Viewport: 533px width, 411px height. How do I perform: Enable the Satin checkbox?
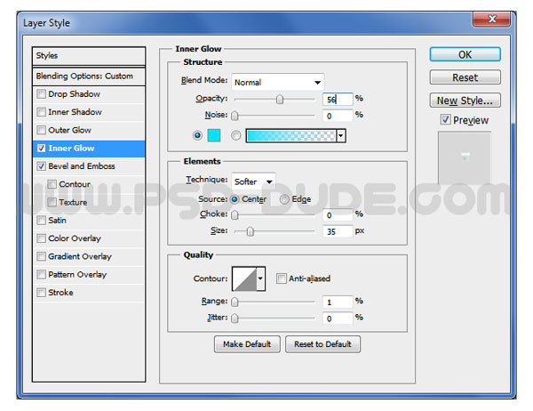pos(41,221)
